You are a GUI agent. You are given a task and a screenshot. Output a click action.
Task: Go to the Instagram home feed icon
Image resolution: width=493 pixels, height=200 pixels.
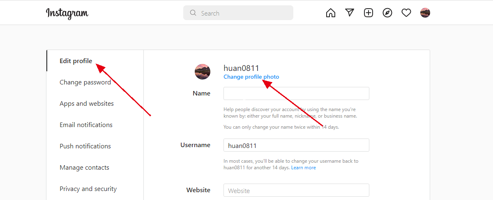coord(330,13)
